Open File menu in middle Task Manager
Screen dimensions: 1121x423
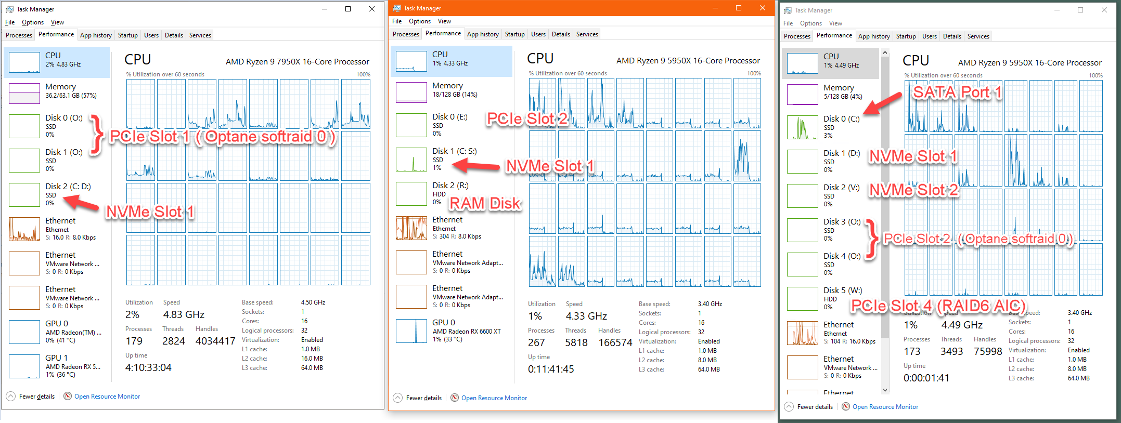pos(397,21)
